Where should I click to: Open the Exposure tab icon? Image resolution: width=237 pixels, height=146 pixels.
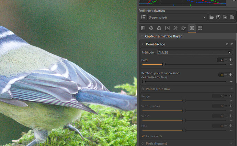pyautogui.click(x=143, y=28)
